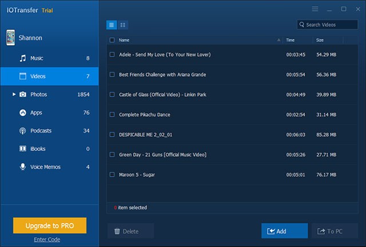Tick checkbox for Adele - Send My Love
This screenshot has width=366, height=247.
coord(112,55)
